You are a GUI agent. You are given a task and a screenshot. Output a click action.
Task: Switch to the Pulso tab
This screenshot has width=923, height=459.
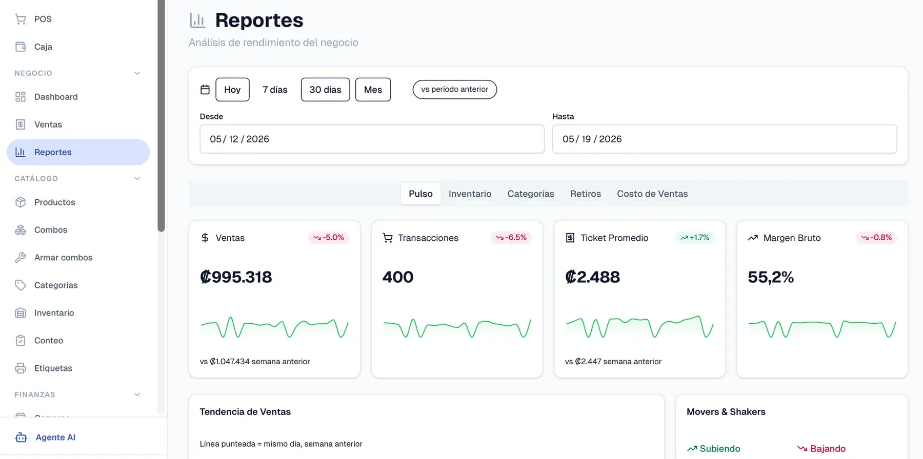coord(420,194)
